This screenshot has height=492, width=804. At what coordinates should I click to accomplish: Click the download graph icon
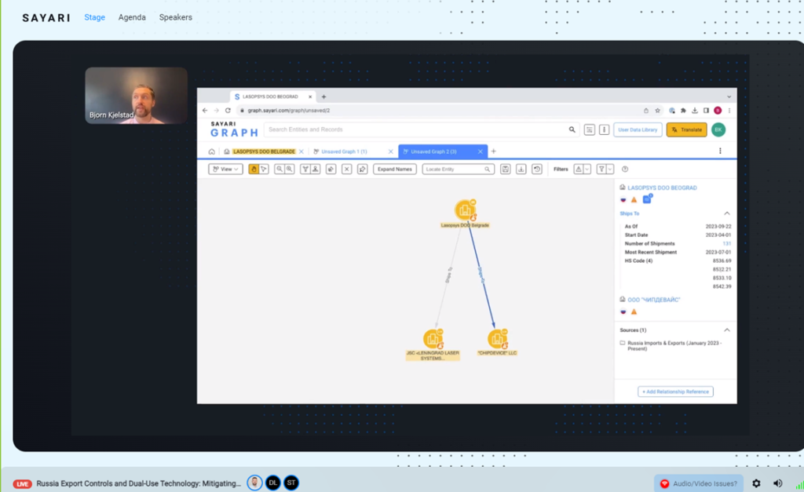521,169
